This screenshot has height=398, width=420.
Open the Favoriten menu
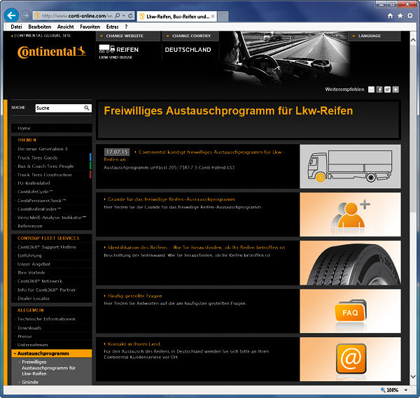[x=90, y=27]
